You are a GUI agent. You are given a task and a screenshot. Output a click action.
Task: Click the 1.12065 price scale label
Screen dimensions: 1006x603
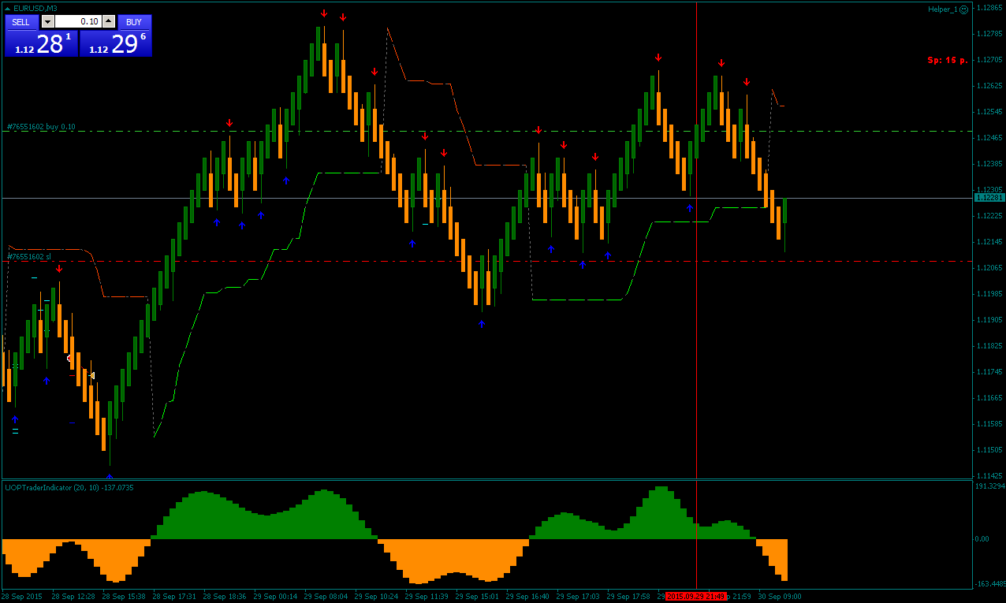tap(990, 268)
